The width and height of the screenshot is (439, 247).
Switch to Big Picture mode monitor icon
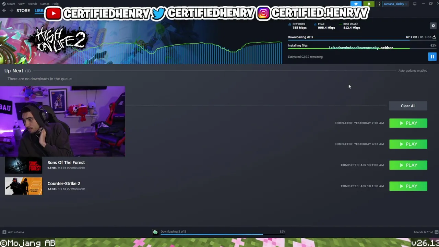pyautogui.click(x=414, y=4)
